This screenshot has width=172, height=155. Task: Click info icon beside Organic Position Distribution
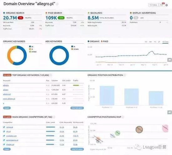click(125, 75)
